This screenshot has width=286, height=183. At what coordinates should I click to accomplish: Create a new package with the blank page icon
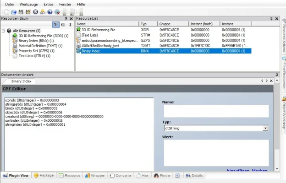pos(7,12)
